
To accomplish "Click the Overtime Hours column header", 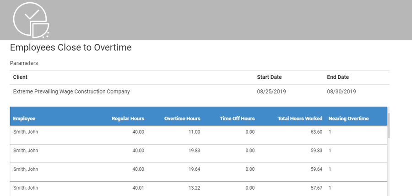I will (182, 119).
